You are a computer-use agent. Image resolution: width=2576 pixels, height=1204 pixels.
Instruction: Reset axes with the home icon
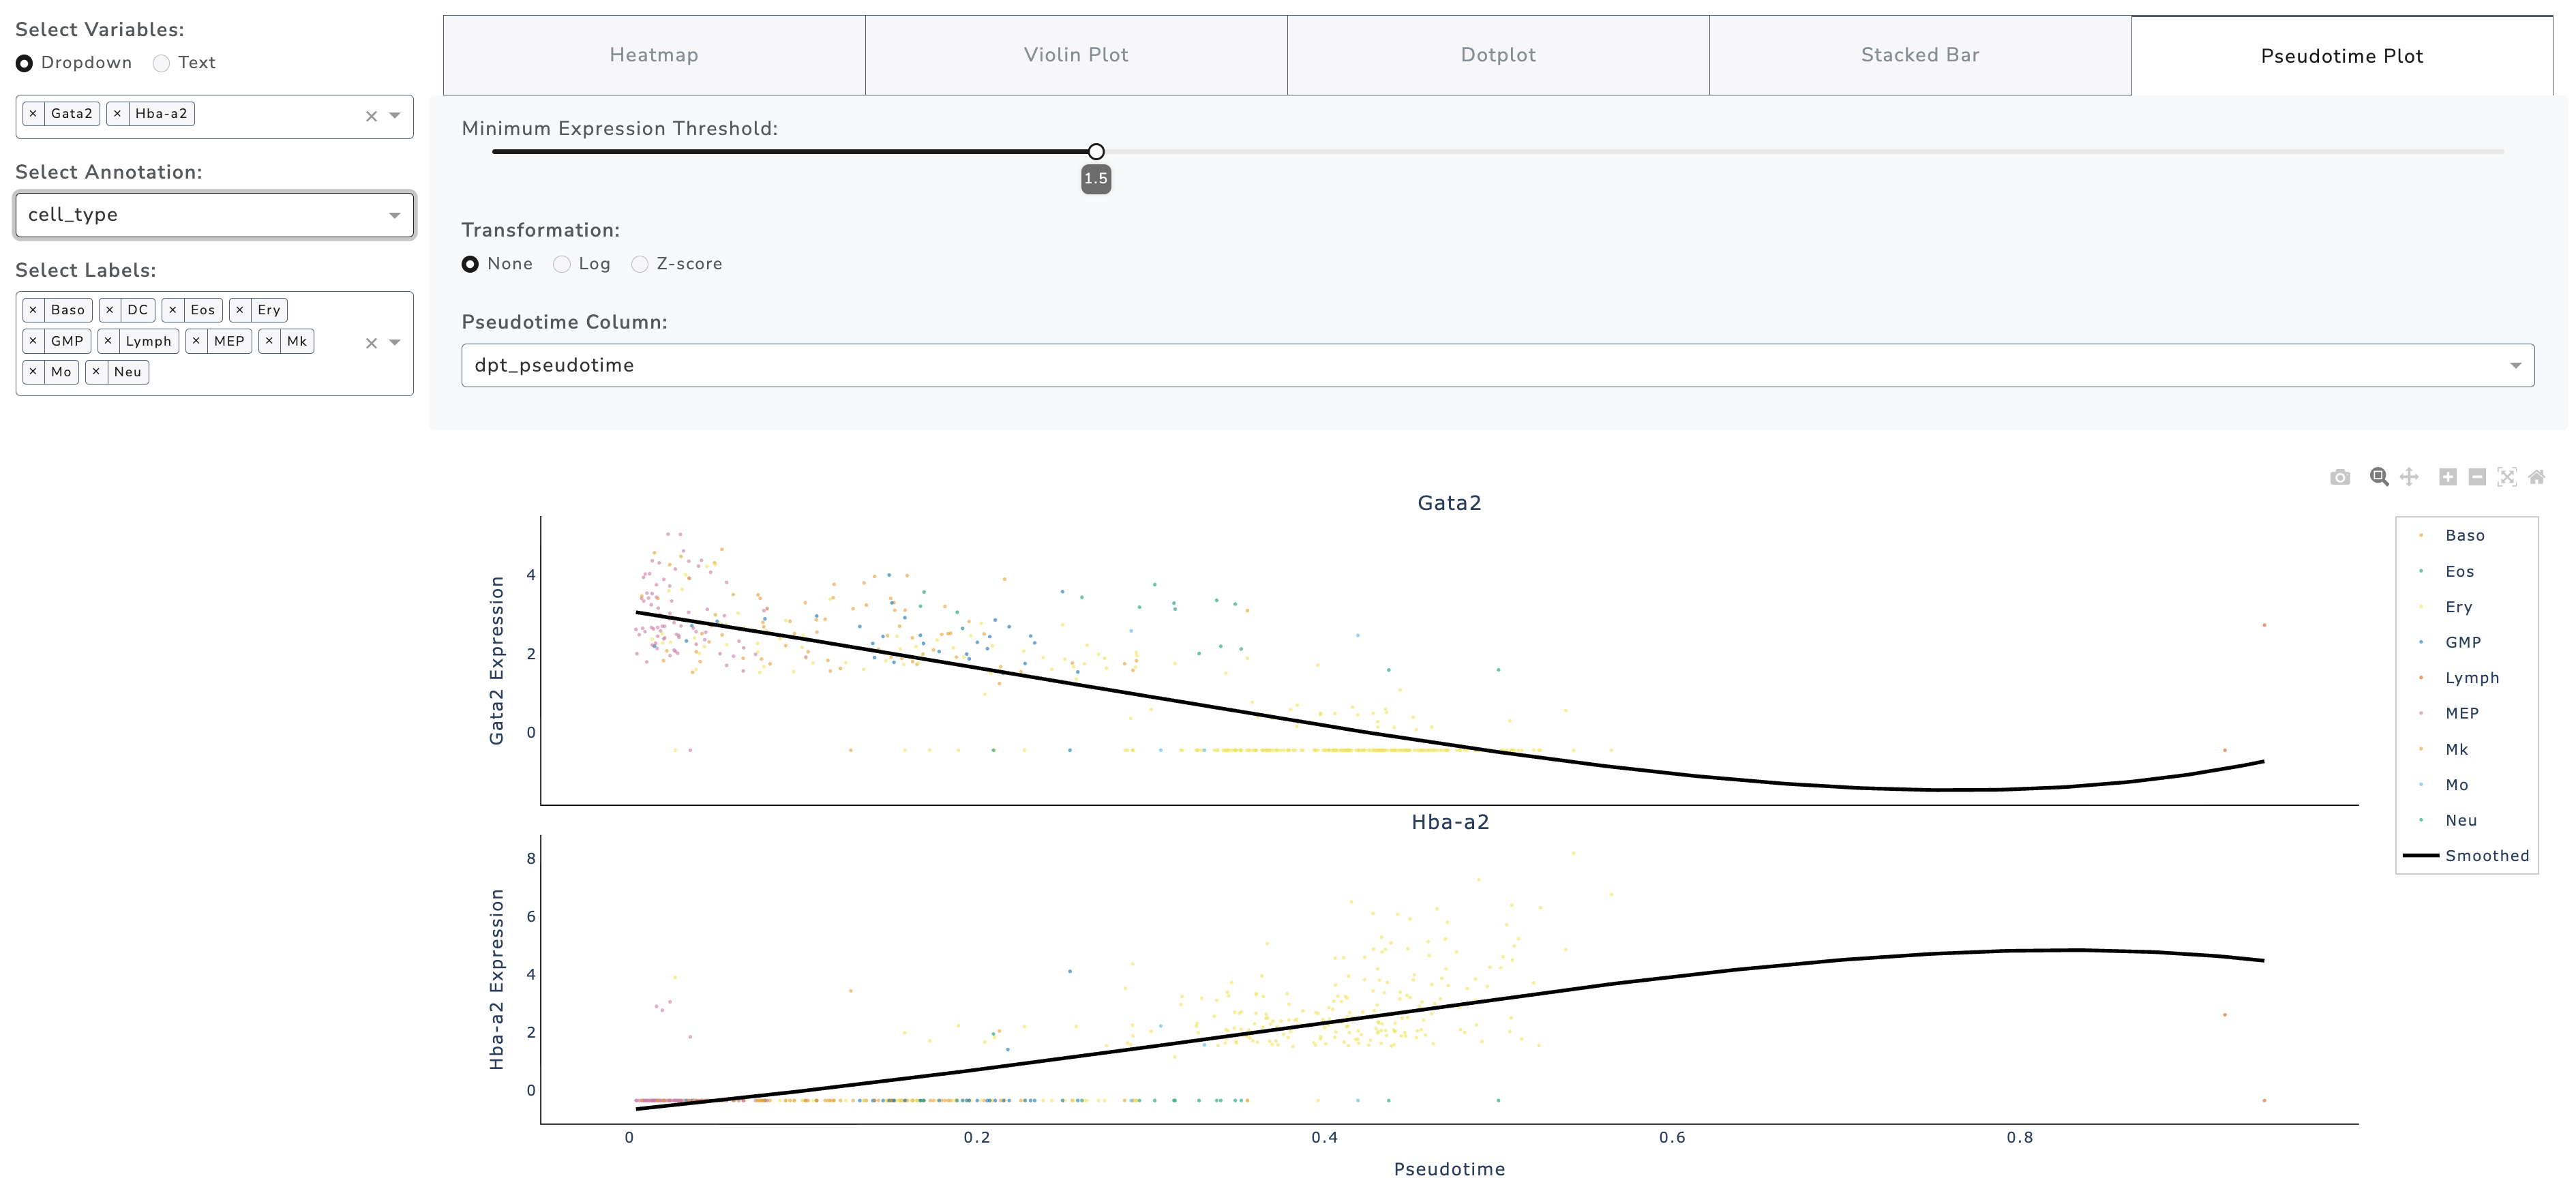[2536, 477]
